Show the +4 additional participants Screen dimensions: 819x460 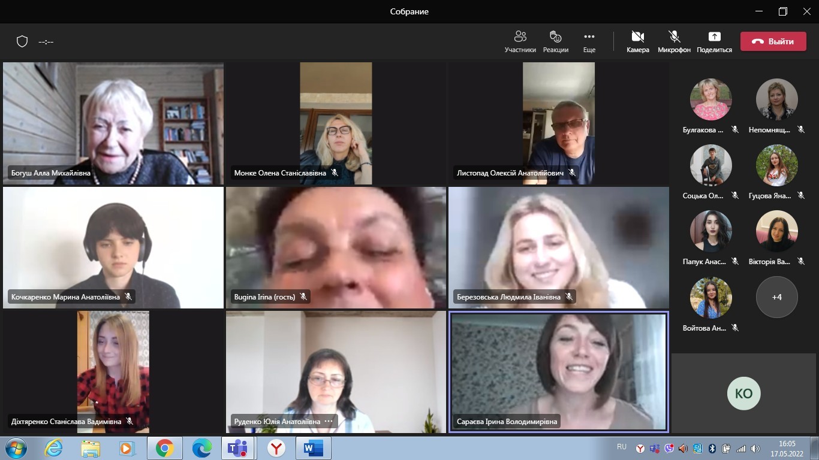777,297
